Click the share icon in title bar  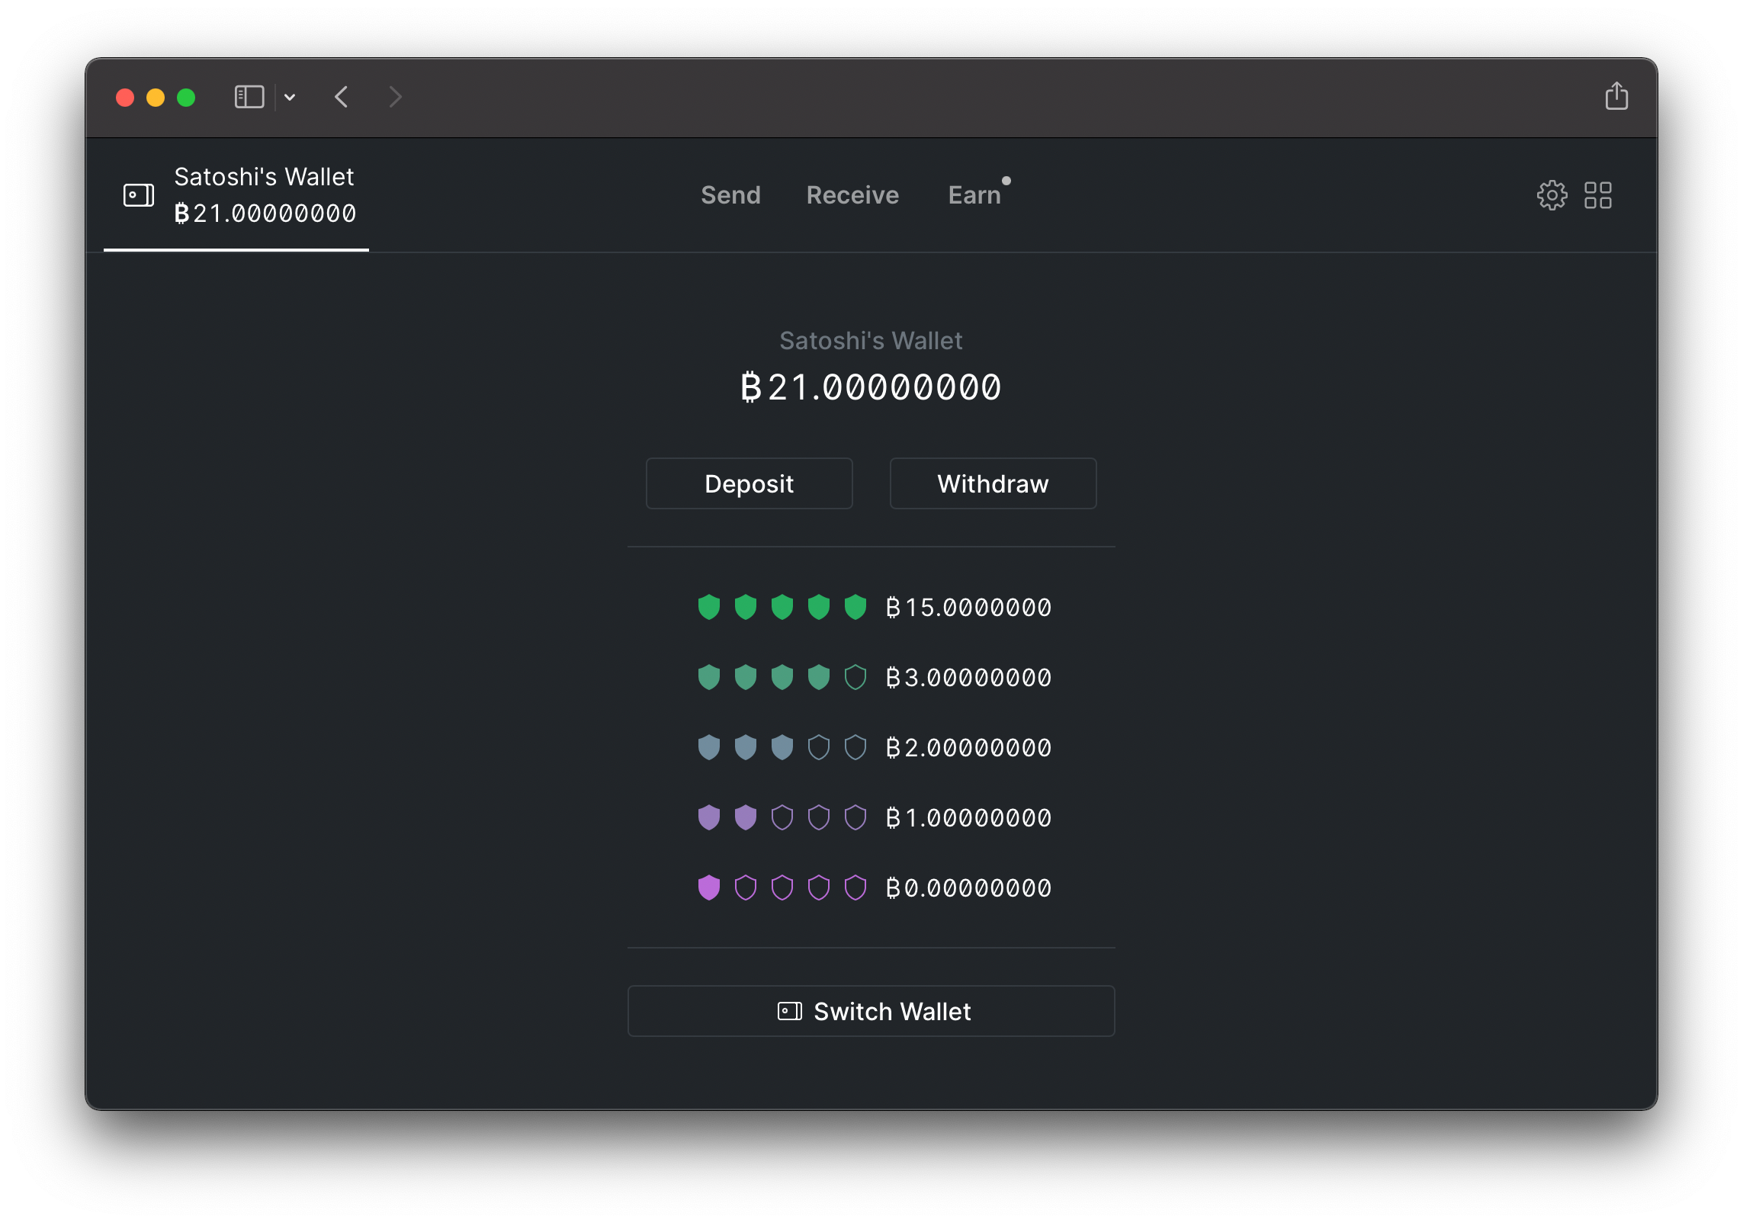[1616, 97]
